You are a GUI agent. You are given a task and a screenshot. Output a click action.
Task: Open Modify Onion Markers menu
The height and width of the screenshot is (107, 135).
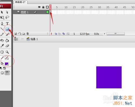(68, 34)
